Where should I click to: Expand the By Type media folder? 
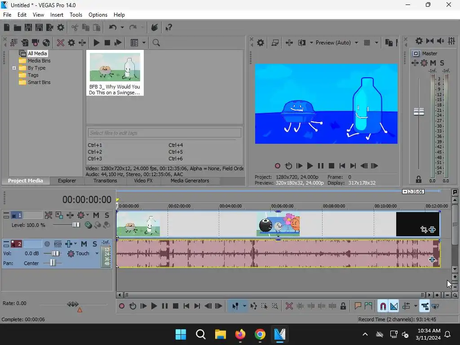tap(14, 68)
